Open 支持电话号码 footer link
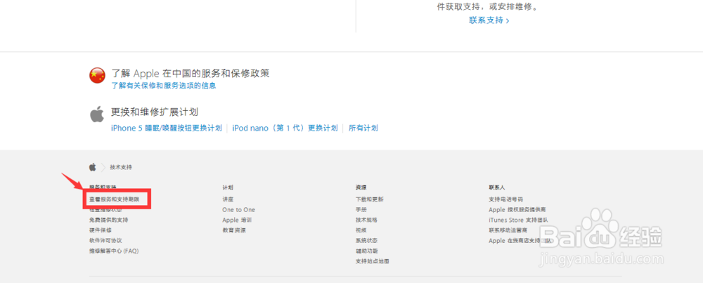This screenshot has width=703, height=283. point(505,199)
